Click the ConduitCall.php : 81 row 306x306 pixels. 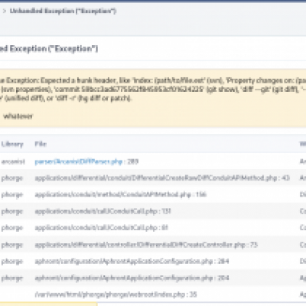153,228
